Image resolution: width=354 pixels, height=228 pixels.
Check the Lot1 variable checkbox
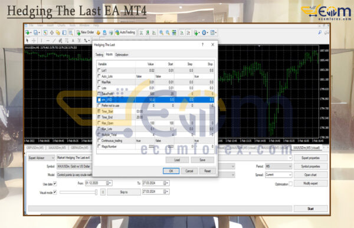(x=99, y=70)
